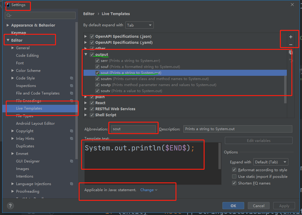
Task: Expand the Color Scheme subsection
Action: click(x=13, y=71)
